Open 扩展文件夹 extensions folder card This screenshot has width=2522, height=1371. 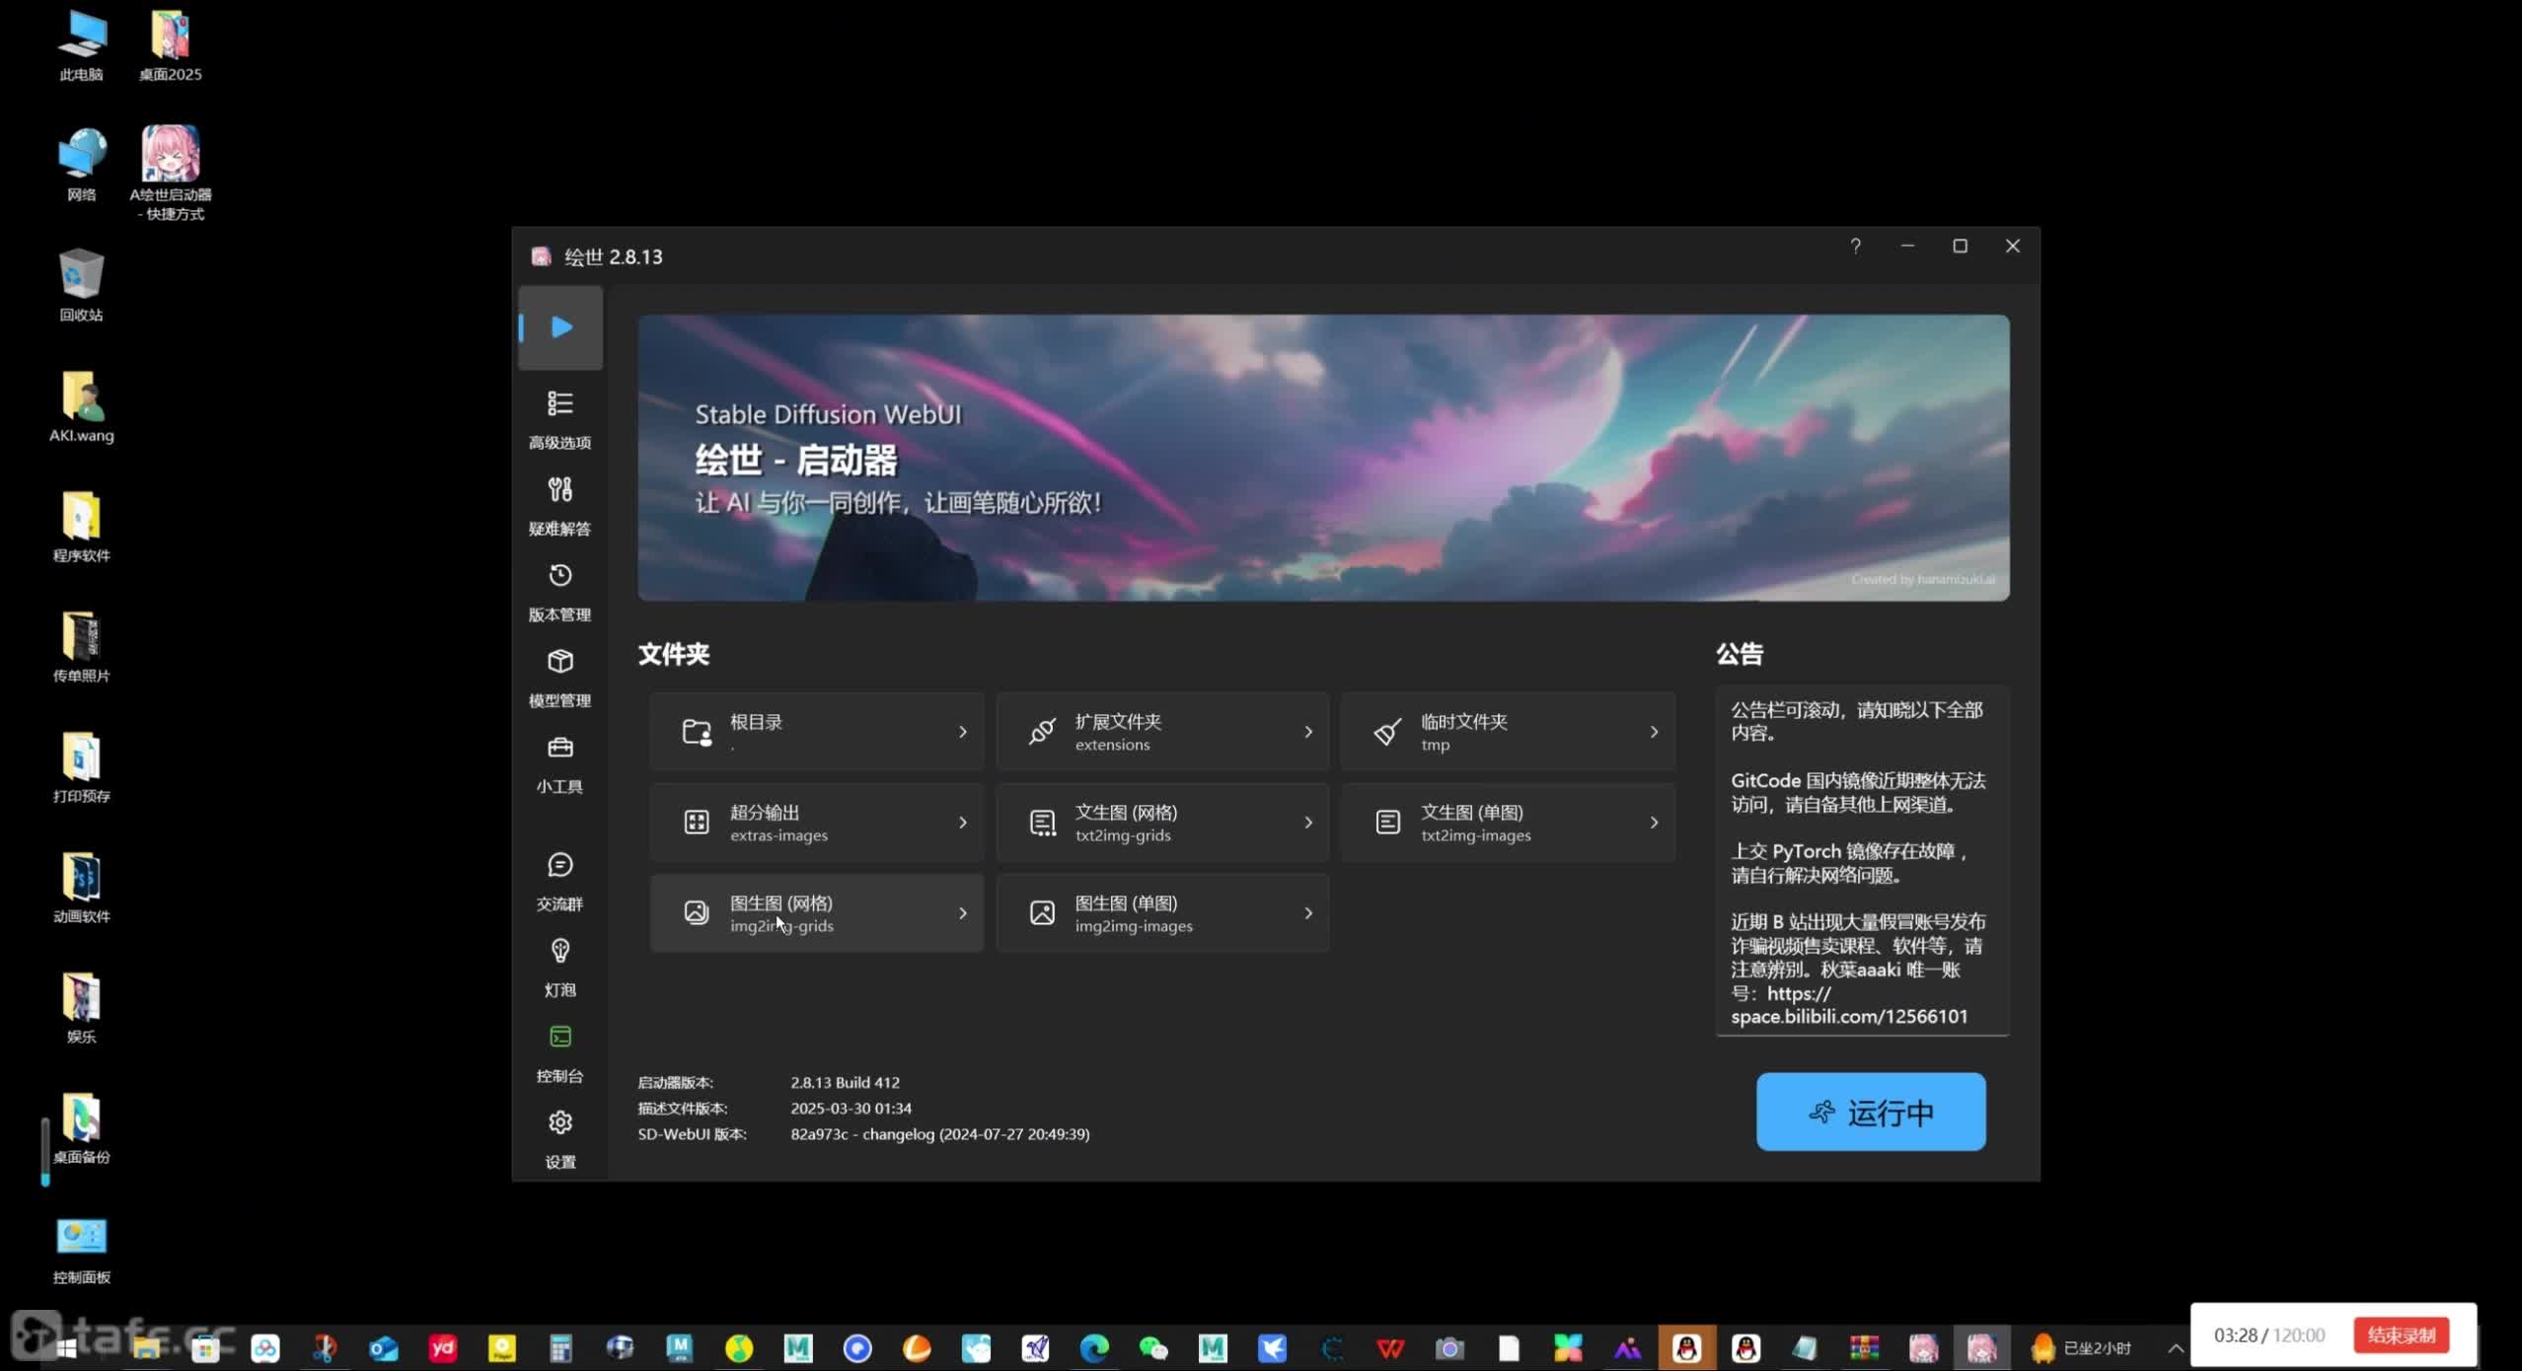click(1162, 731)
